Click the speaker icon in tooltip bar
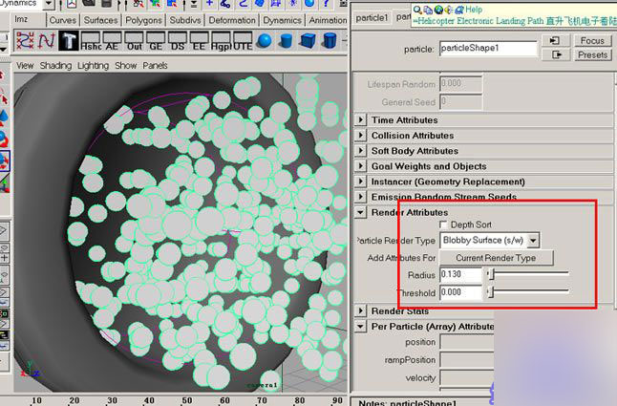This screenshot has width=617, height=406. click(449, 10)
